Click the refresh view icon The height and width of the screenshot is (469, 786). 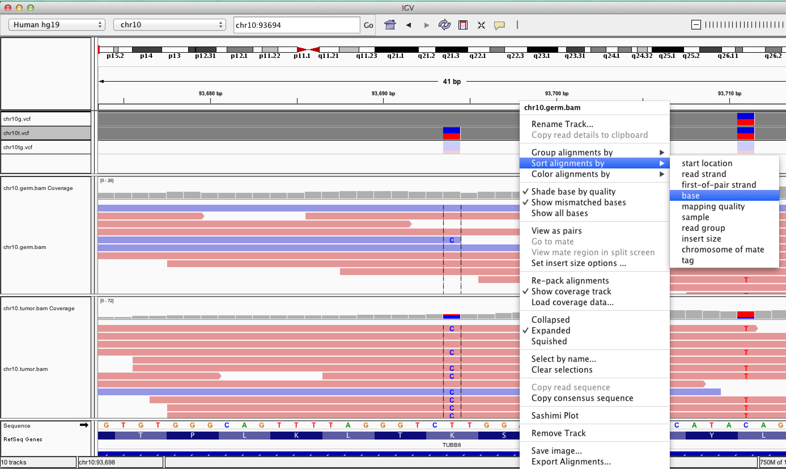pos(444,25)
